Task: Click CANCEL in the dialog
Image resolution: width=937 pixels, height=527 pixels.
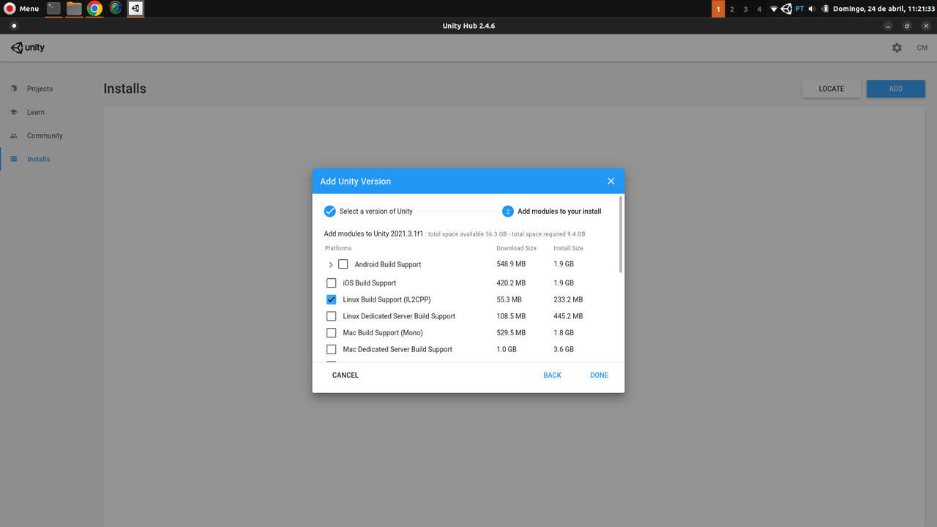Action: pyautogui.click(x=346, y=375)
